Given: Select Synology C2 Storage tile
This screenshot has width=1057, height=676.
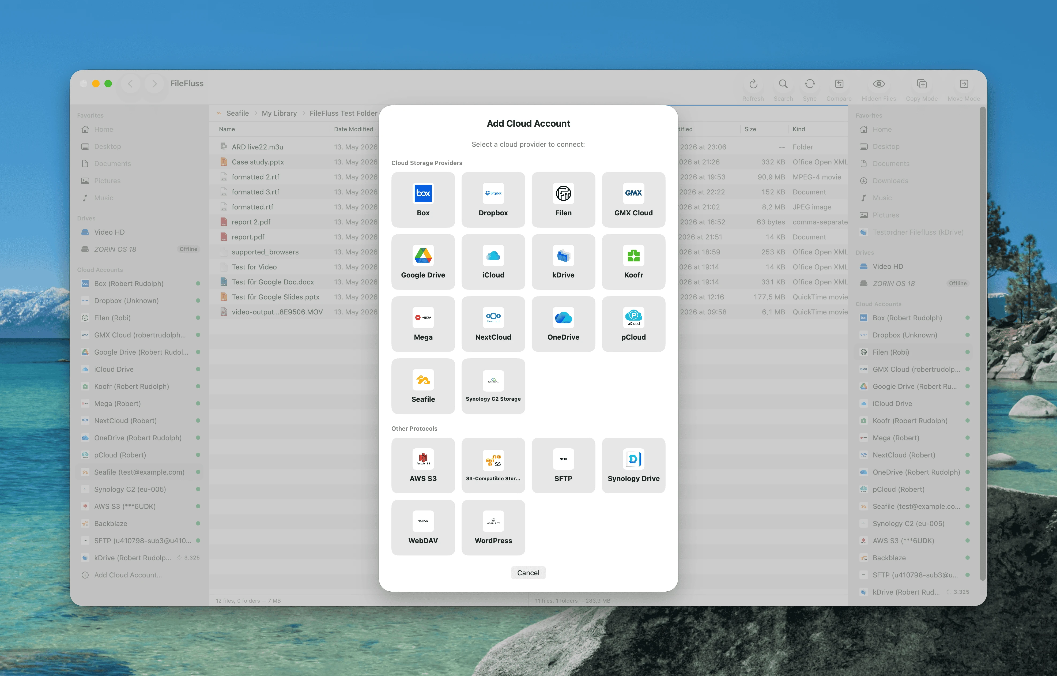Looking at the screenshot, I should pyautogui.click(x=493, y=386).
